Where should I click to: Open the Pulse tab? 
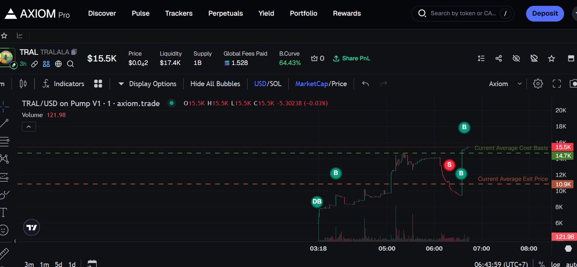coord(140,13)
